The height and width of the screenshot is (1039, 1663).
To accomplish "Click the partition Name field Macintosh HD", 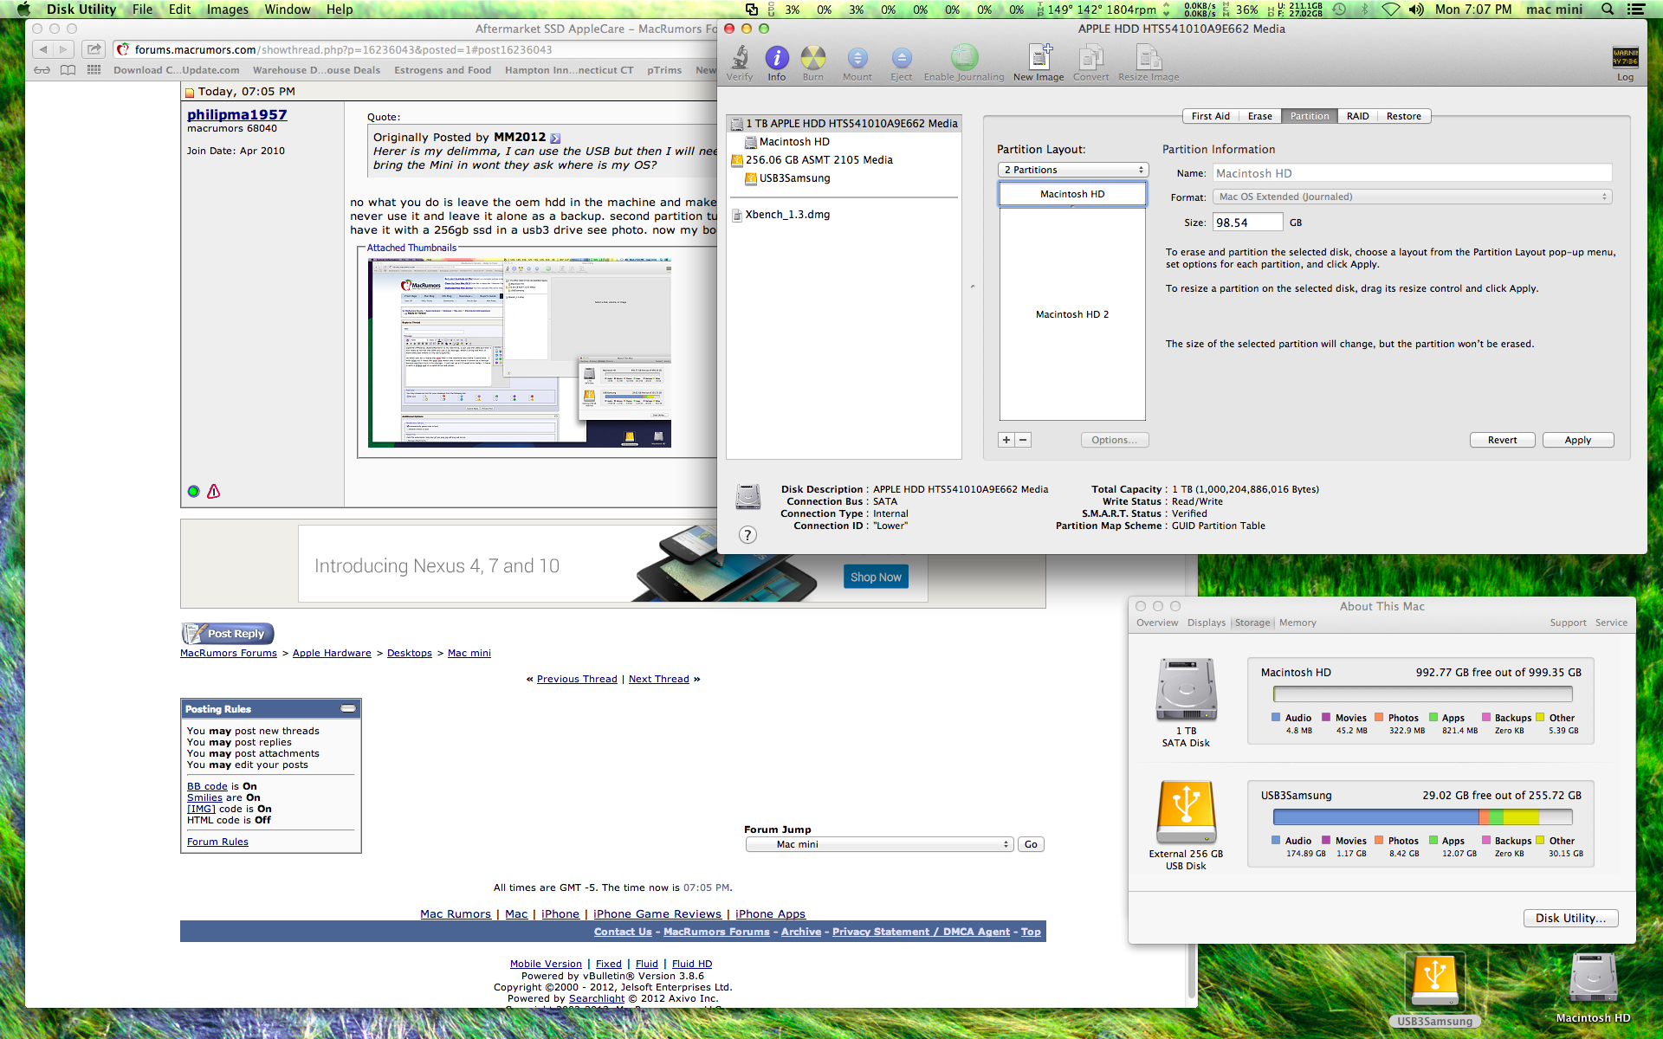I will click(1412, 173).
